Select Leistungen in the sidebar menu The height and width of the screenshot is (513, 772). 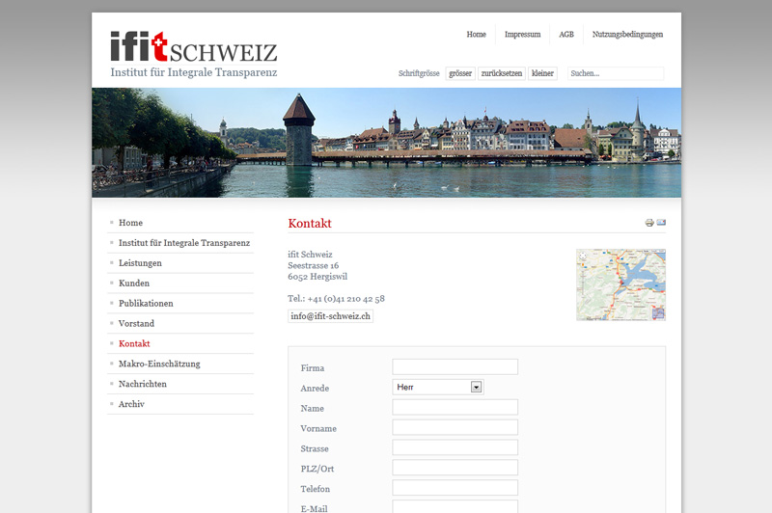[140, 263]
